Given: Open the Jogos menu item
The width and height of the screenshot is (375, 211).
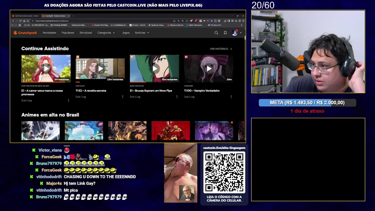Looking at the screenshot, I should click(126, 33).
